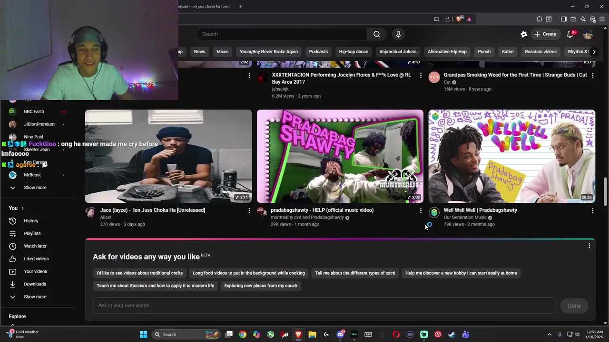609x342 pixels.
Task: Open the You section chevron
Action: point(22,208)
